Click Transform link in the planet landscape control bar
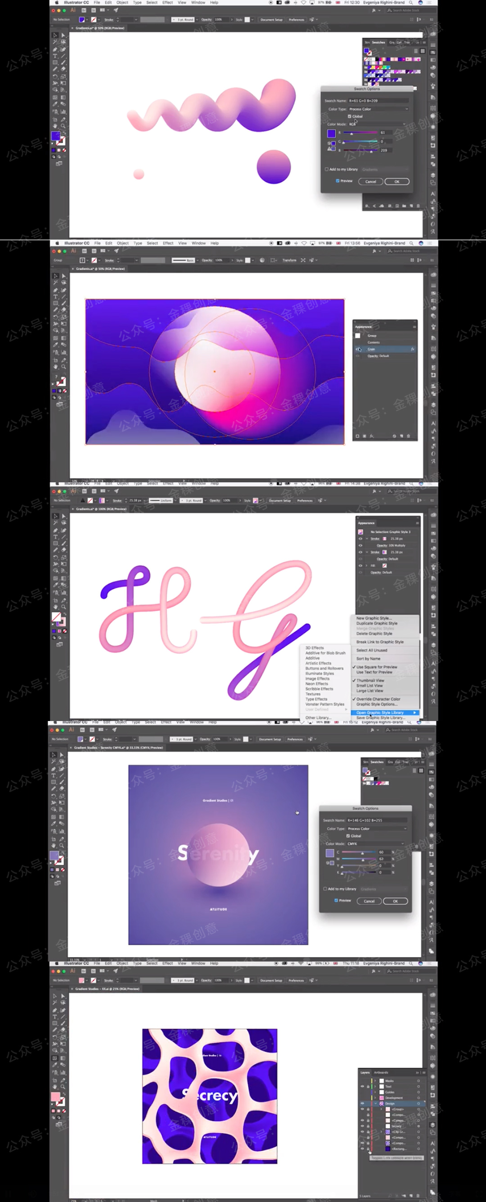486x1202 pixels. tap(289, 260)
